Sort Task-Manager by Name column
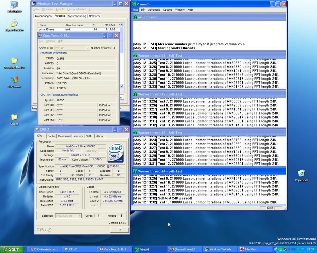Image resolution: width=317 pixels, height=253 pixels. pyautogui.click(x=50, y=25)
